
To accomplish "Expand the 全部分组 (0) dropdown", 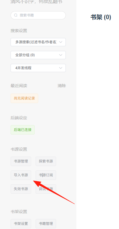I will [x=38, y=55].
